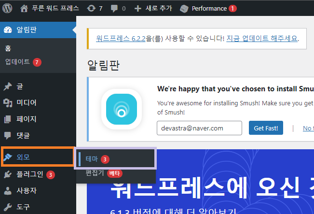Click the red 3 badge next to 테마

(105, 159)
